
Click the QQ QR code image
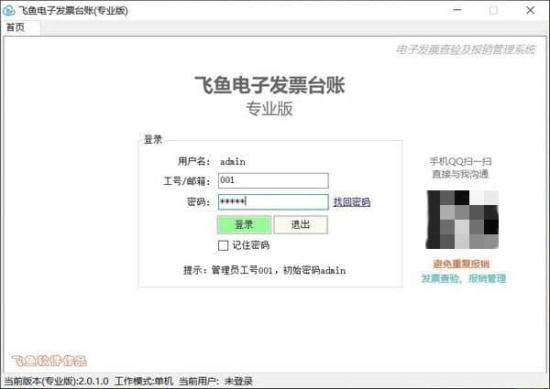click(463, 220)
